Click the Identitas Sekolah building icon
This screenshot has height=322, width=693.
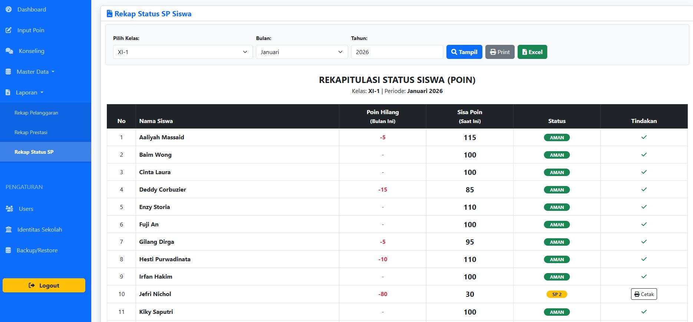point(9,229)
